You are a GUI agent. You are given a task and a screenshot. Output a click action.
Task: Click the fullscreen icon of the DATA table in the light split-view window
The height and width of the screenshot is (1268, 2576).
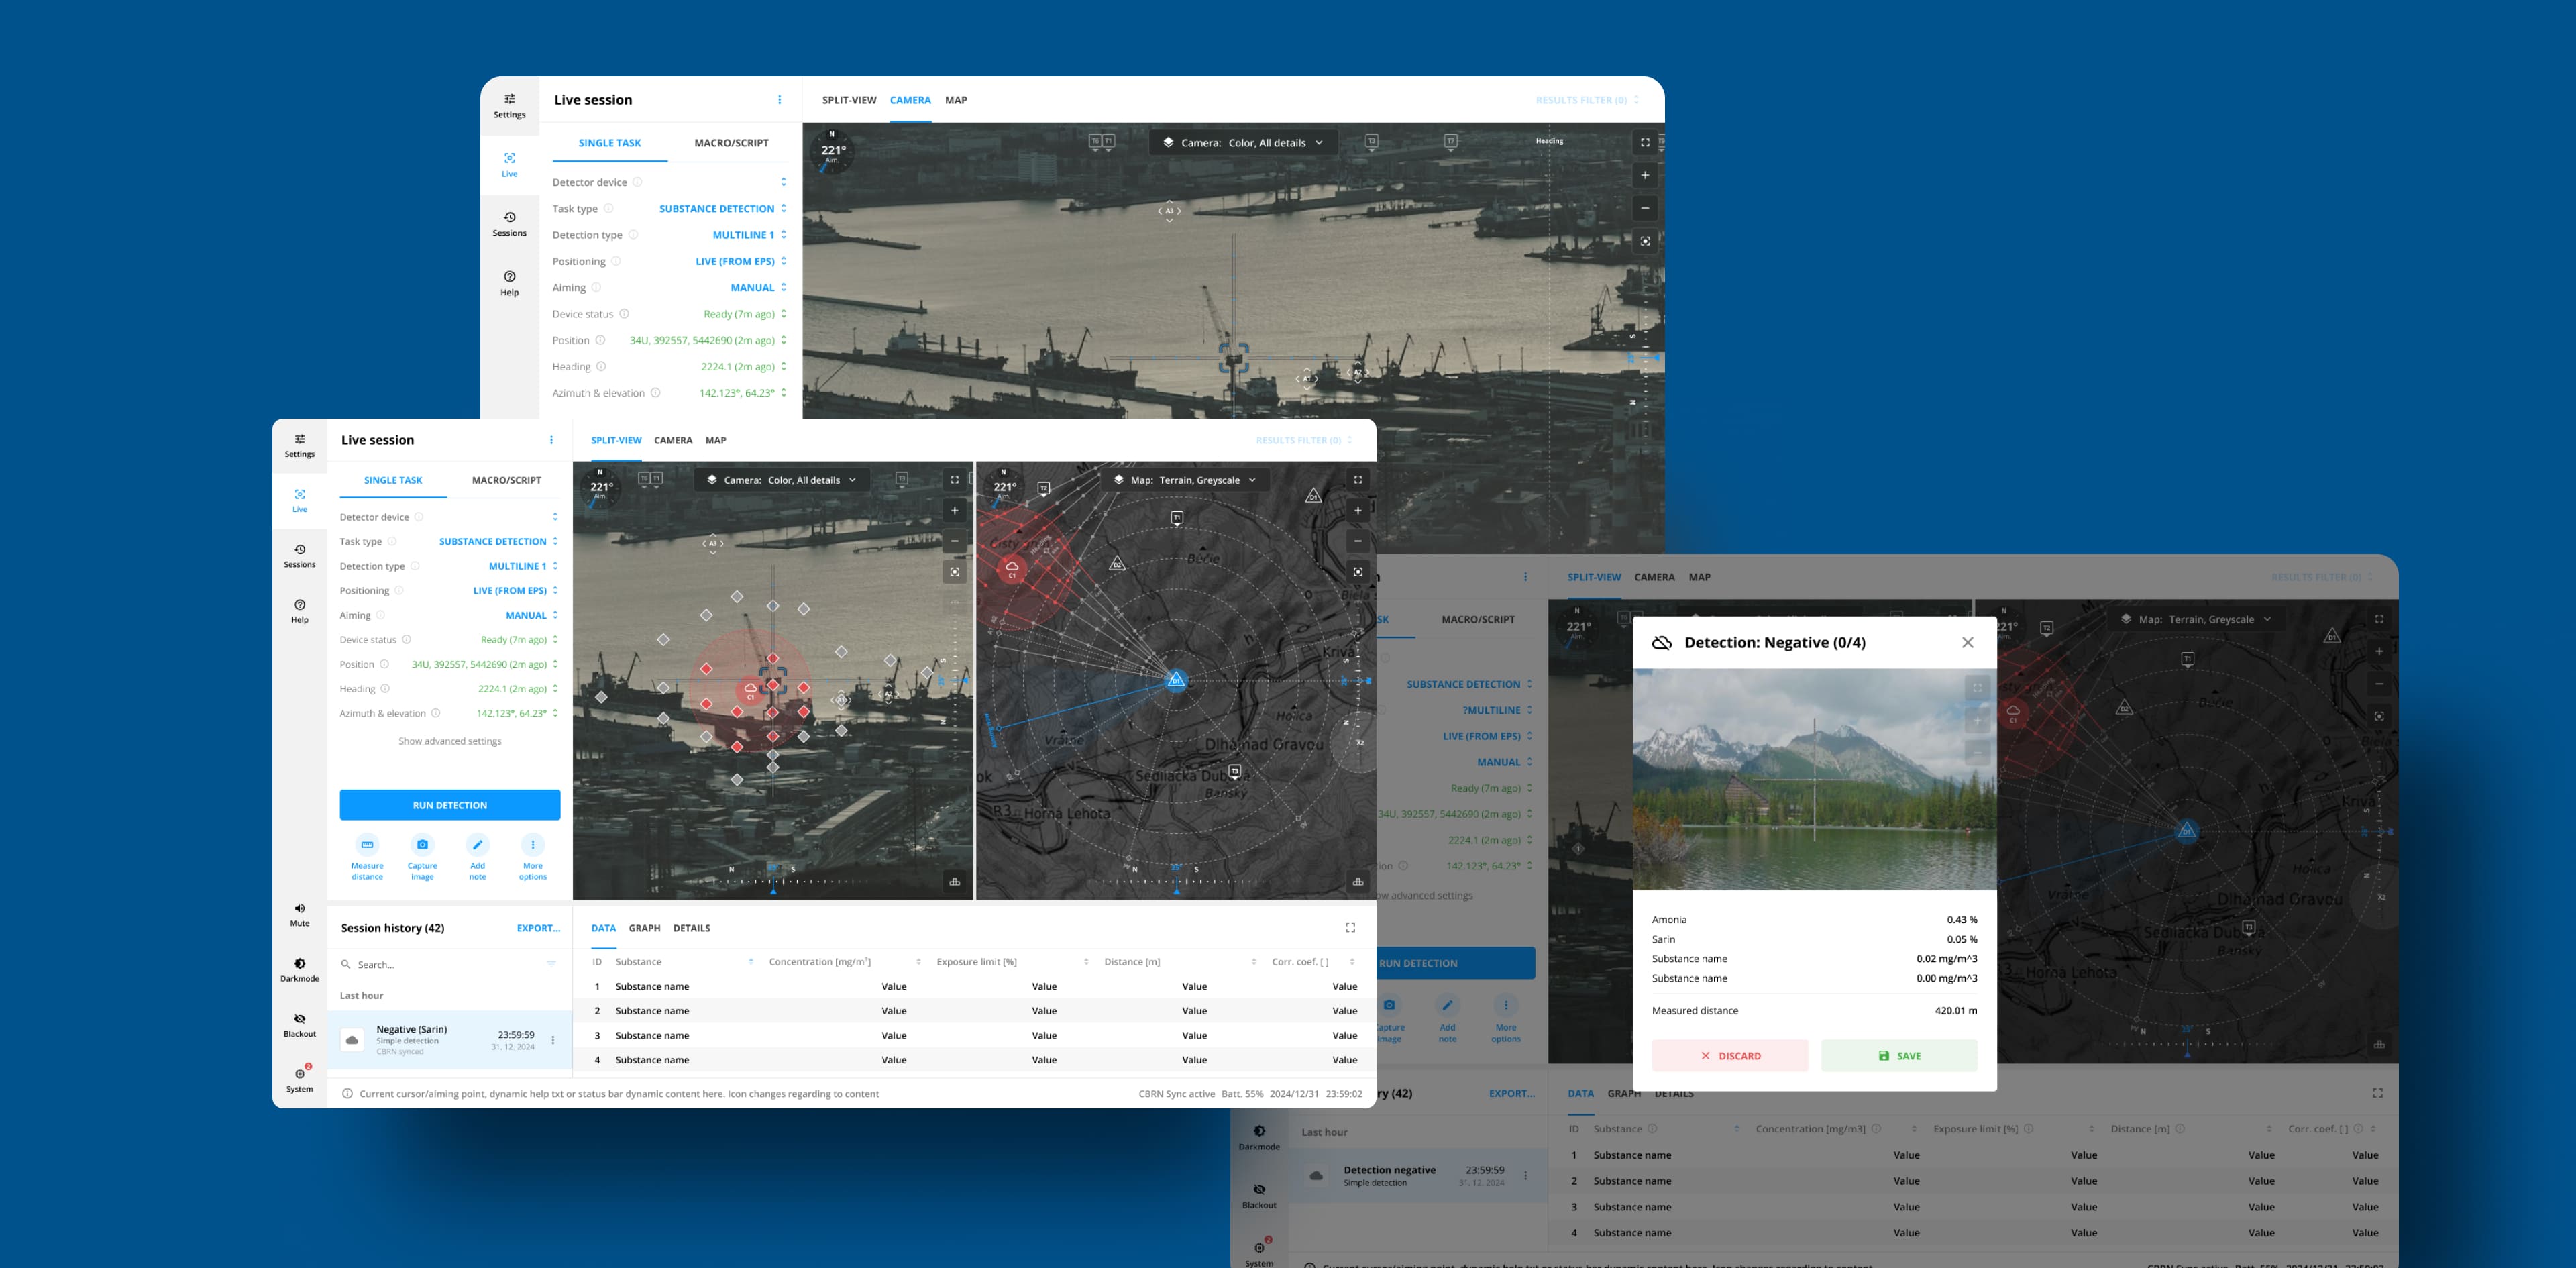[1350, 928]
